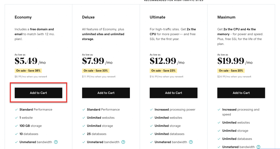
Task: Click the question mark icon in Ultimate plan
Action: pyautogui.click(x=191, y=142)
